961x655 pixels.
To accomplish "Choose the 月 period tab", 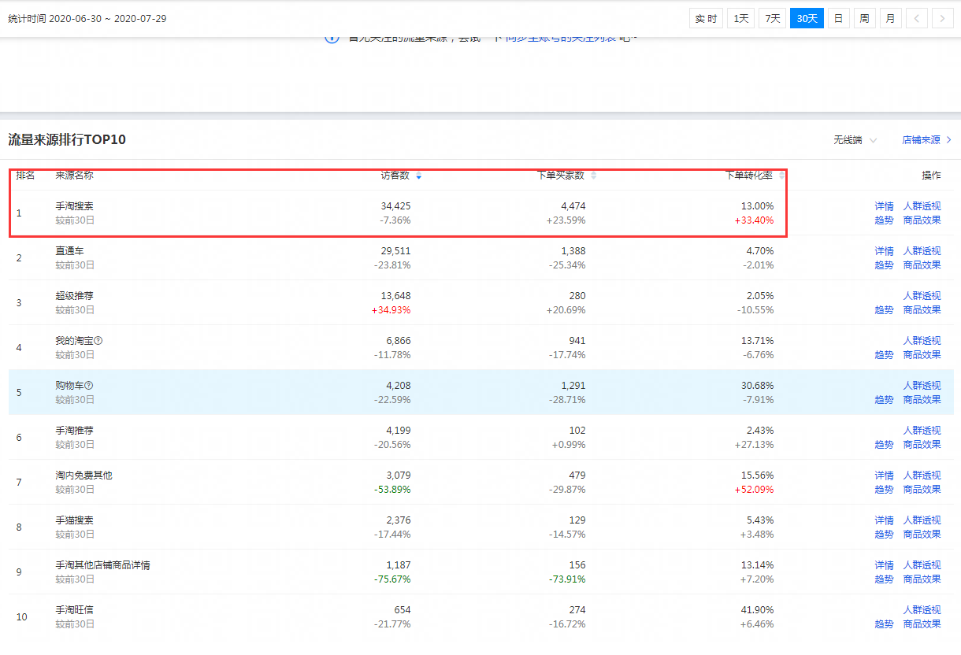I will (x=890, y=18).
